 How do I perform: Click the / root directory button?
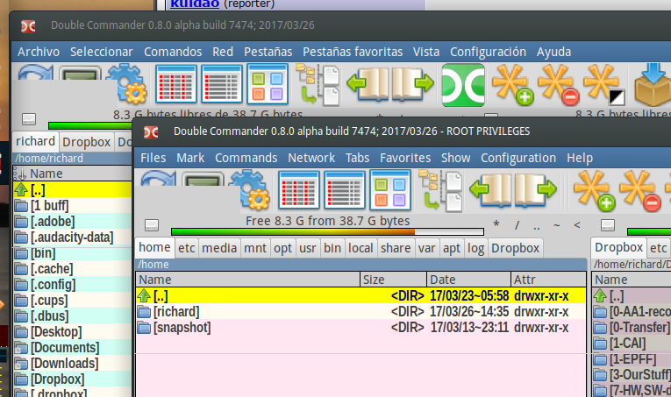(518, 224)
